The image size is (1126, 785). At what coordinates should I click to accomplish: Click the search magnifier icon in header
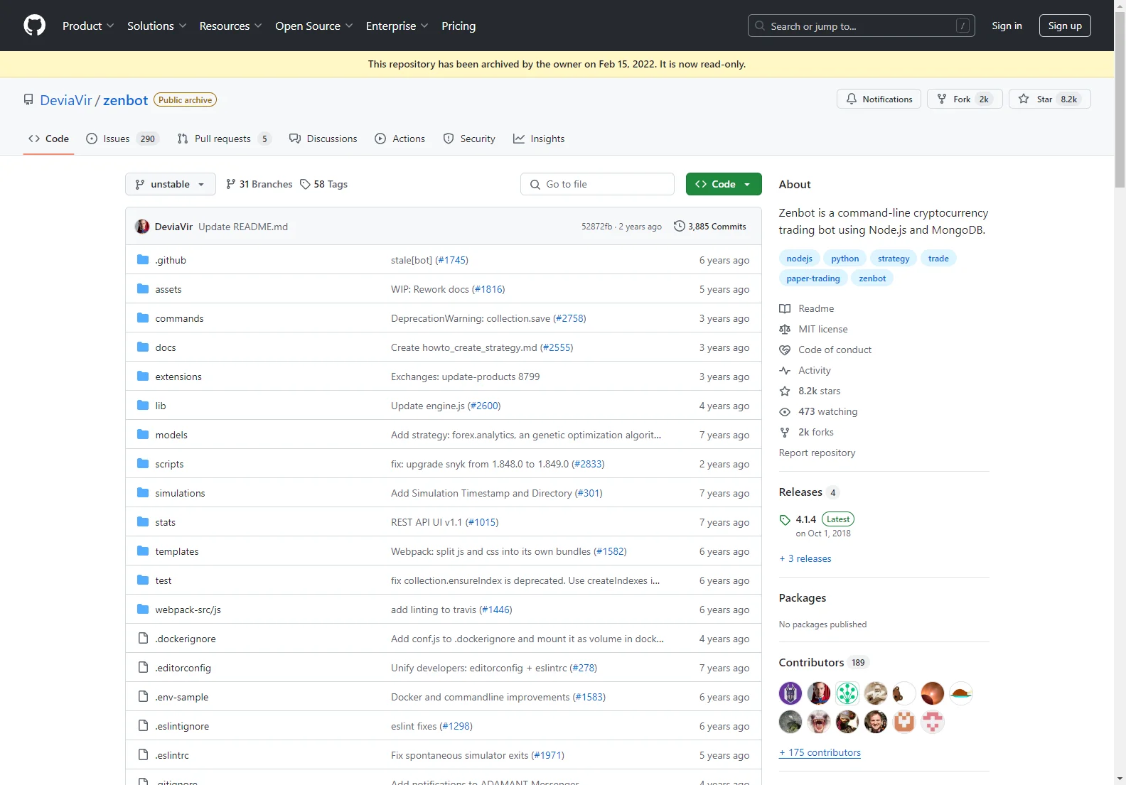(760, 26)
